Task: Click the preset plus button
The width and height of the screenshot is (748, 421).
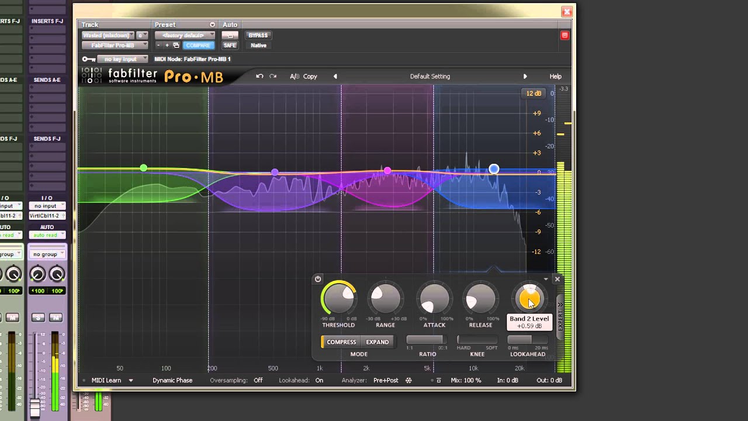Action: (x=167, y=46)
